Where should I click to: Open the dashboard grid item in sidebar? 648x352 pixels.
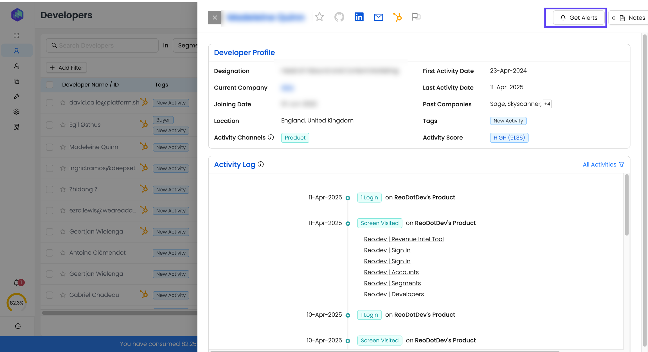point(17,35)
